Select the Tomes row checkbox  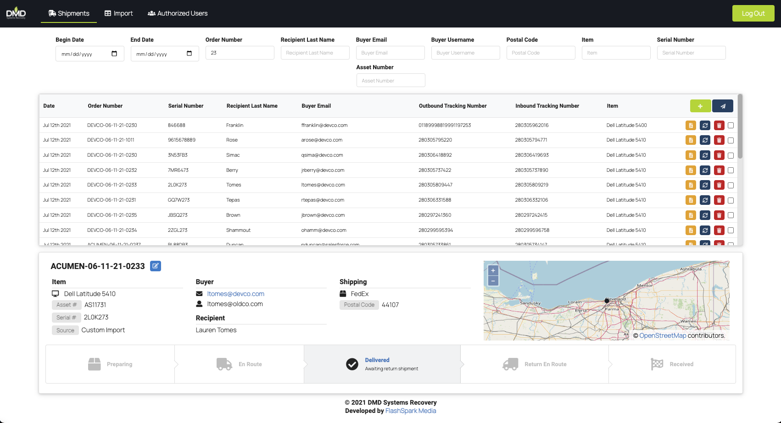click(731, 185)
